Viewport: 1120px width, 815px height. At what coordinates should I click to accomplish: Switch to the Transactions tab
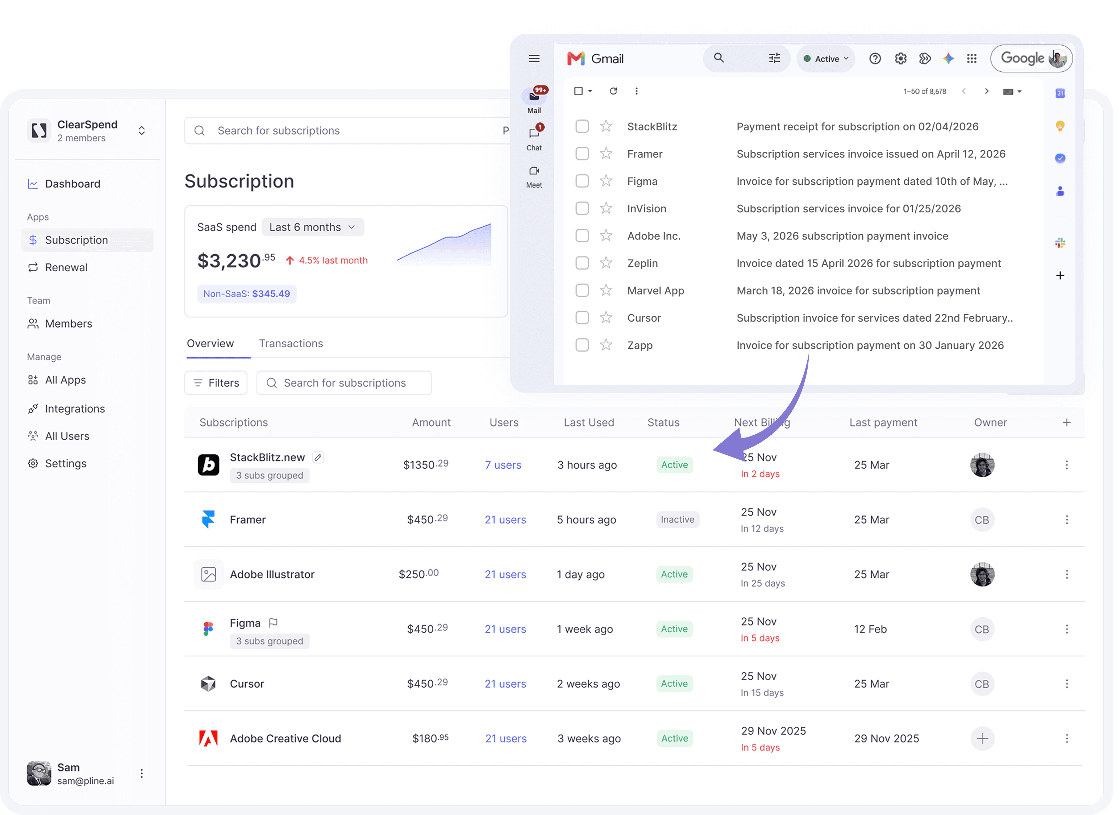(291, 344)
